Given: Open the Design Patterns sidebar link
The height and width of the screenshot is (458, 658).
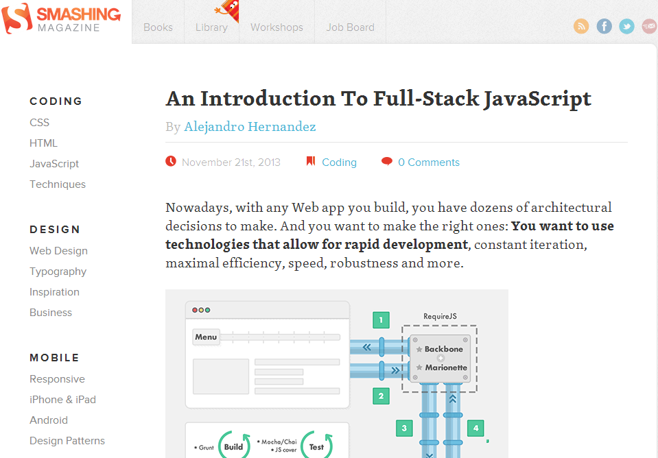Looking at the screenshot, I should 67,441.
